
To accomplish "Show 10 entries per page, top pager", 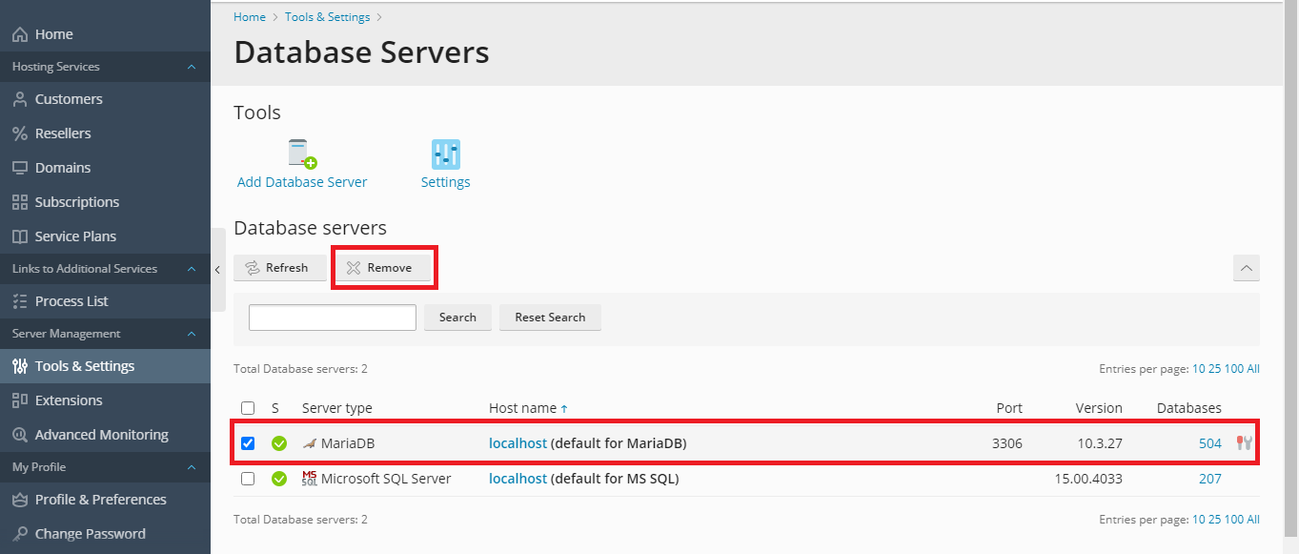I will 1199,369.
